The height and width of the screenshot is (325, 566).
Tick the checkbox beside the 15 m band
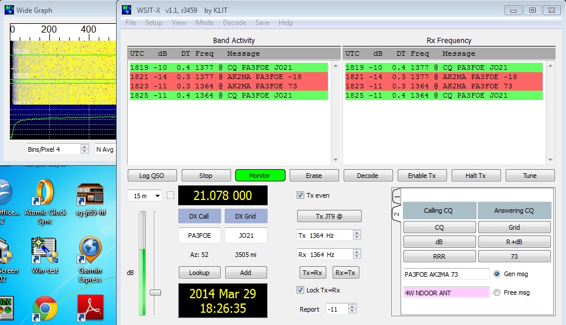click(x=170, y=195)
